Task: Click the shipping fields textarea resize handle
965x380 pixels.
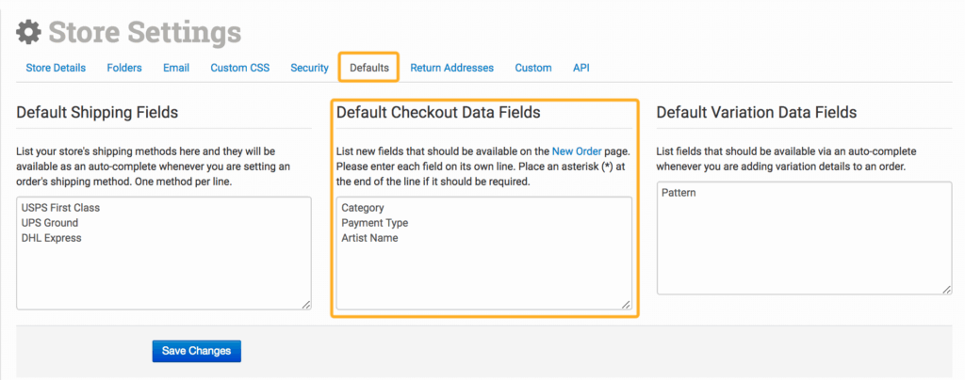Action: pos(306,304)
